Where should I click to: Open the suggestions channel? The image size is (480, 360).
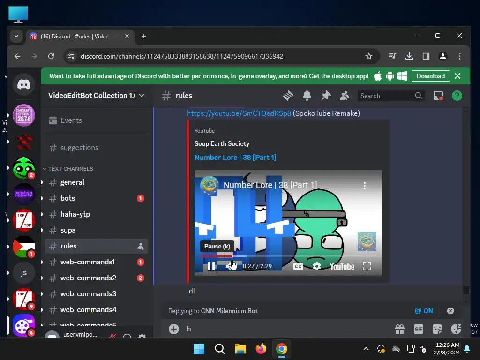96,148
